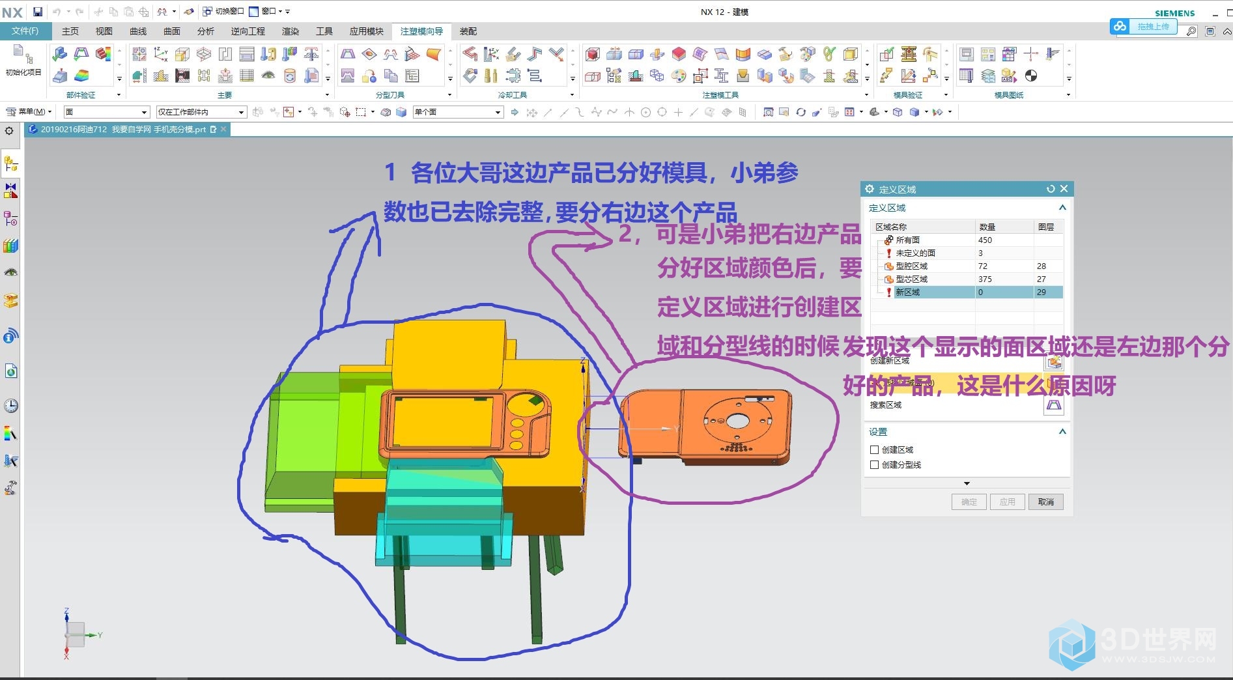Click the green knot icon in the Injection Mold Tools (注塑模工具) group
This screenshot has height=680, width=1233.
click(x=829, y=54)
